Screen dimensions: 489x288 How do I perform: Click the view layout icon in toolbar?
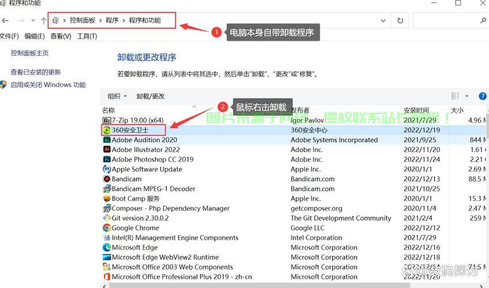click(456, 96)
